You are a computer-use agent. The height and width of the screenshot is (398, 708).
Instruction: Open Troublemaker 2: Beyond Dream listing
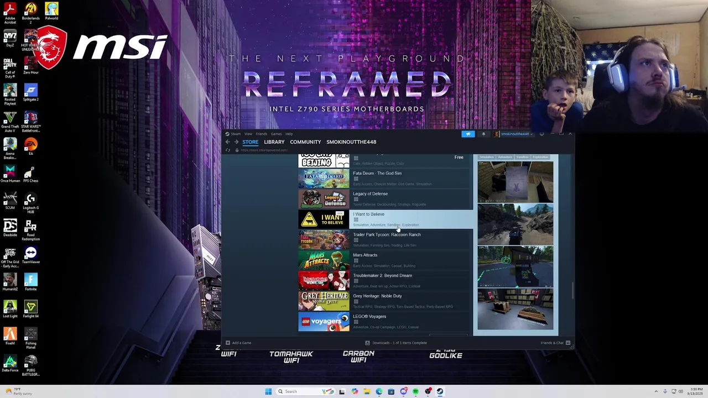point(386,281)
